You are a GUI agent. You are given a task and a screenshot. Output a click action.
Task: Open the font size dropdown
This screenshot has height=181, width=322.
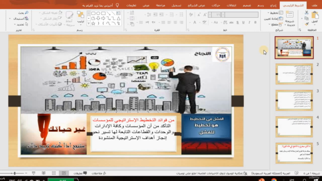[210, 15]
